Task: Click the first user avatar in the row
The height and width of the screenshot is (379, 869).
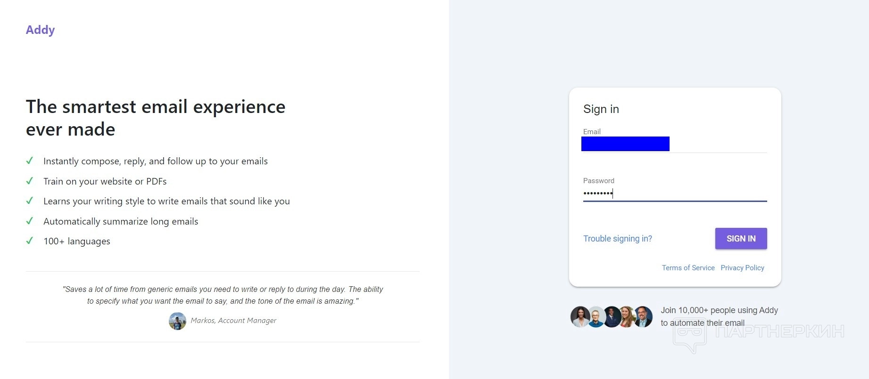Action: pos(580,317)
